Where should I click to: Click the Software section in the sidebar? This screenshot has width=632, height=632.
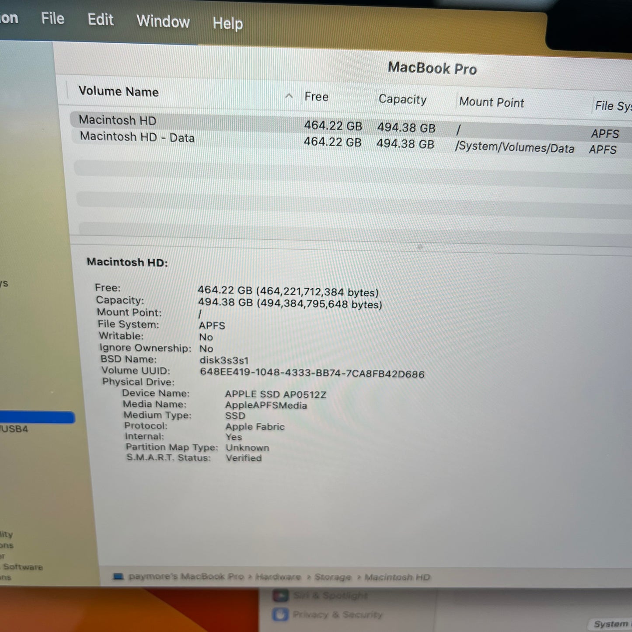click(x=22, y=567)
